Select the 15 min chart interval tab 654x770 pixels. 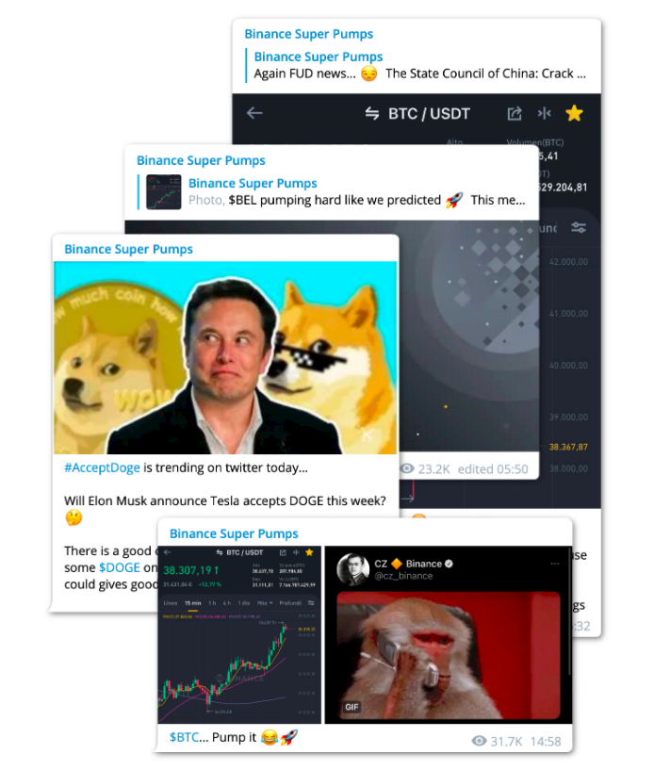tap(192, 603)
